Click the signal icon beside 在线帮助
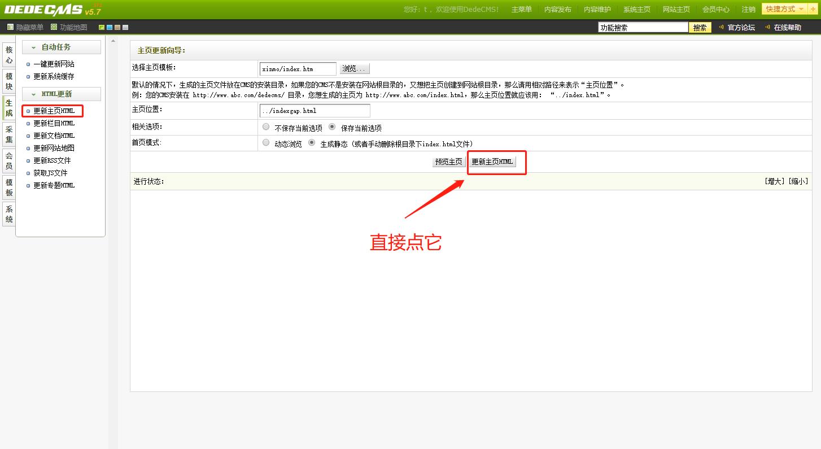 [767, 27]
